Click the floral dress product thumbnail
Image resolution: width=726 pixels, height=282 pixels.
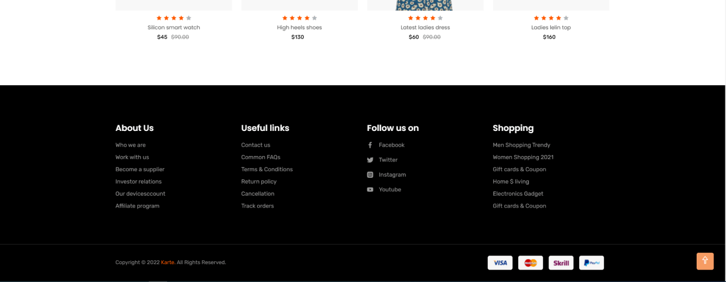point(425,5)
